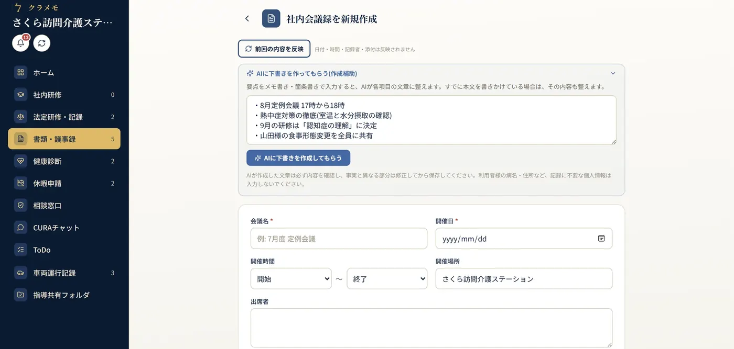This screenshot has height=349, width=734.
Task: Open calendar picker in 開催日 field
Action: (x=601, y=238)
